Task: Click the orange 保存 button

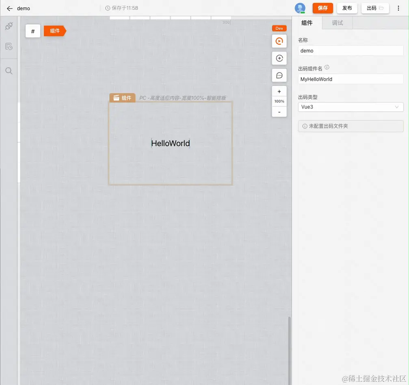Action: click(322, 8)
